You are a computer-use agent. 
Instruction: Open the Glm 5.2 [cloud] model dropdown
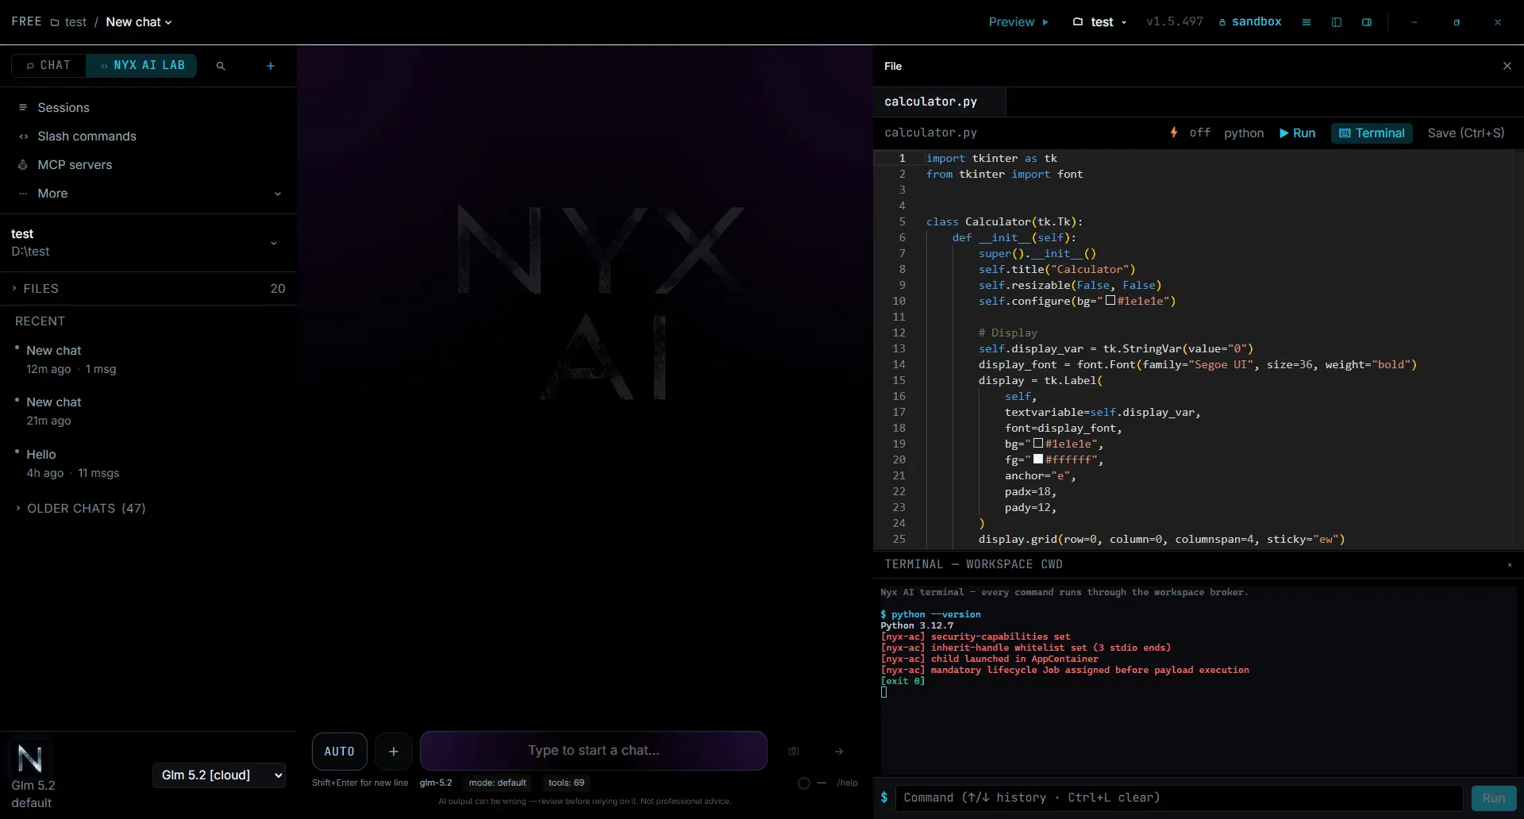219,775
